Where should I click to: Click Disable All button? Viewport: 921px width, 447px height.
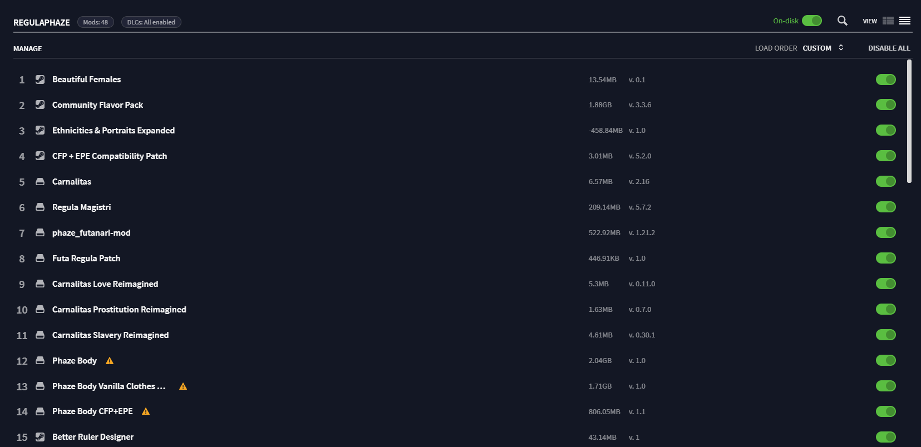[889, 48]
